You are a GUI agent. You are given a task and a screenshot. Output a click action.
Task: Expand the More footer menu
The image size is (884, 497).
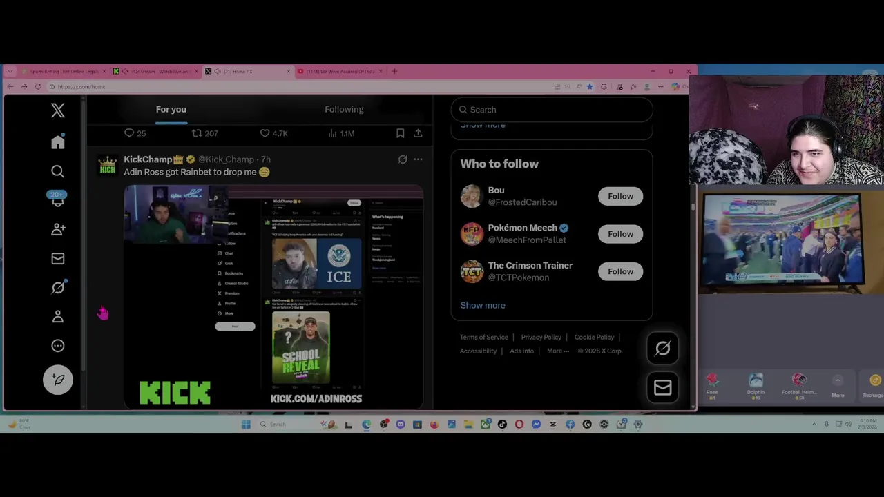[x=558, y=351]
